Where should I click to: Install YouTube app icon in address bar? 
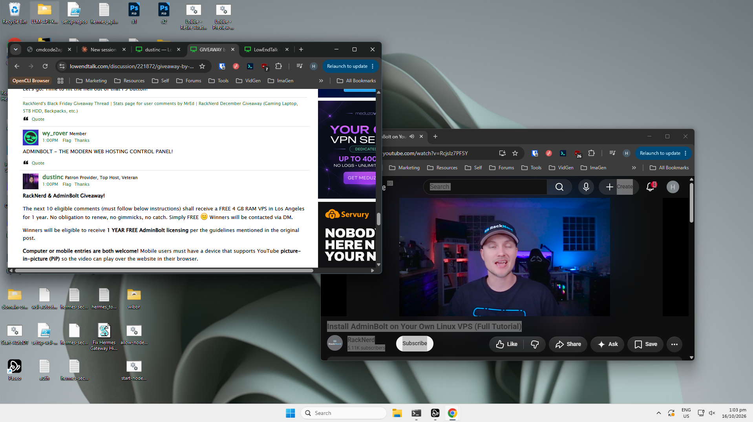tap(502, 153)
